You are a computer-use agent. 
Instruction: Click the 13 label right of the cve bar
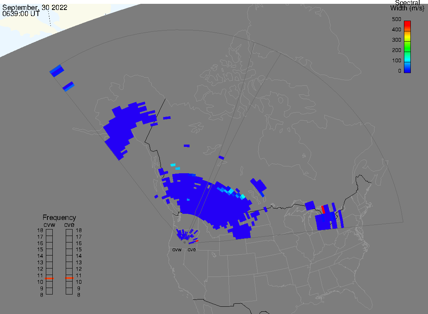[79, 262]
